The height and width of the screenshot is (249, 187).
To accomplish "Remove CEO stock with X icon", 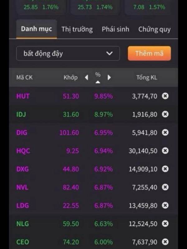I will point(165,242).
